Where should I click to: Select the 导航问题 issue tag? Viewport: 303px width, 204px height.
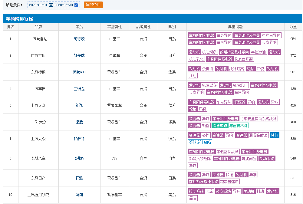(249, 159)
